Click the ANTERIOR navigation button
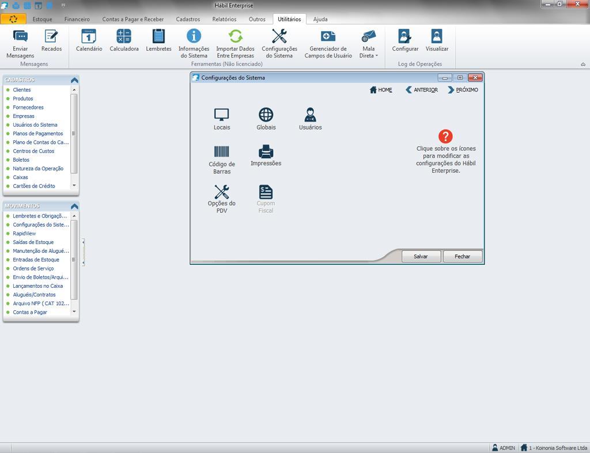 422,90
